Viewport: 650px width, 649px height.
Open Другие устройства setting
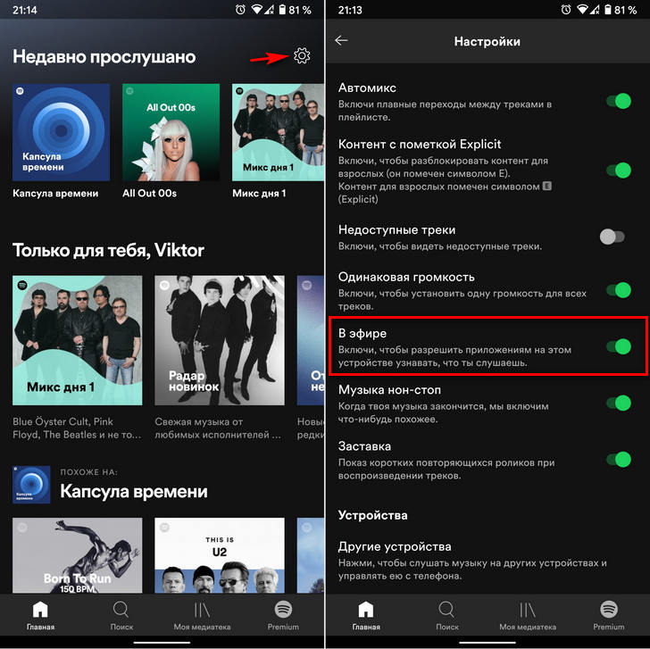(x=487, y=561)
